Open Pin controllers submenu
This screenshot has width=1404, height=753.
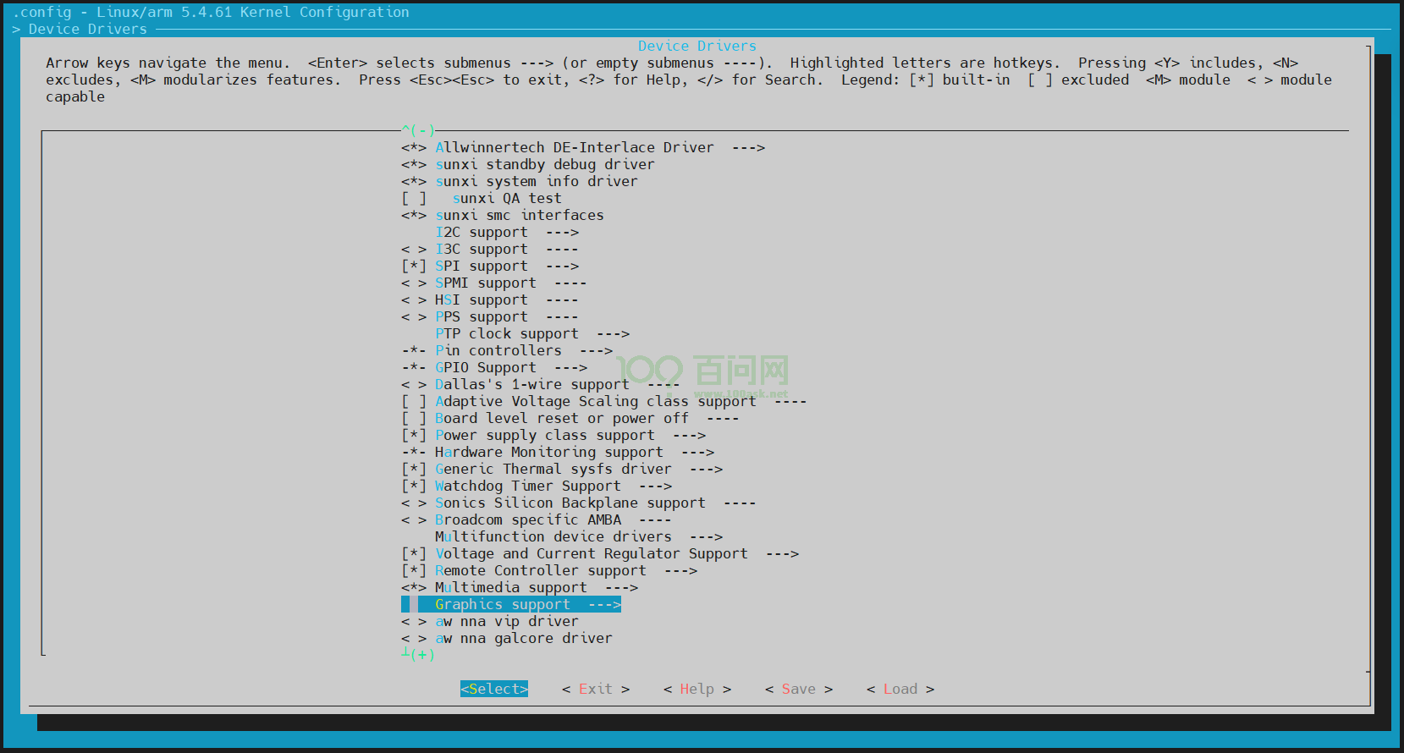pos(523,351)
